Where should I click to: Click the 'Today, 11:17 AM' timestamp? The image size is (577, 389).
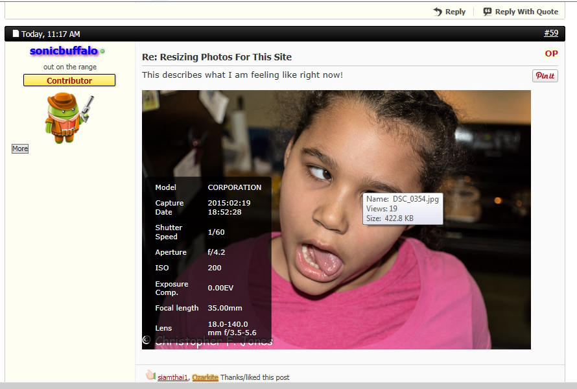(51, 34)
